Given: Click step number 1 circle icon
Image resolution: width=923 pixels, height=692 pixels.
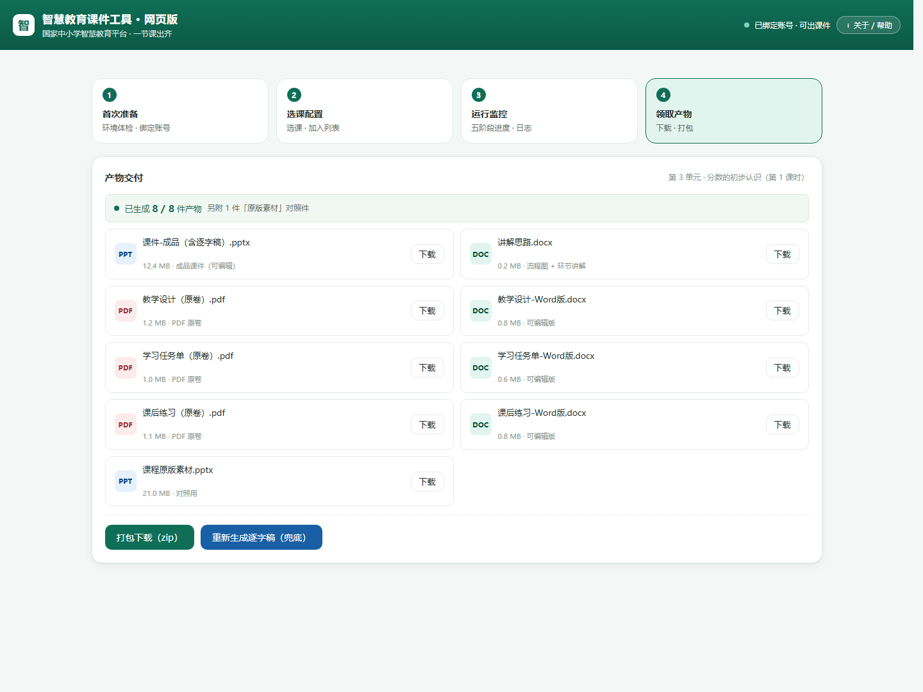Looking at the screenshot, I should (110, 95).
